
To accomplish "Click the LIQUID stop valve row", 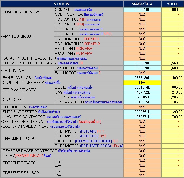I will (88, 88).
